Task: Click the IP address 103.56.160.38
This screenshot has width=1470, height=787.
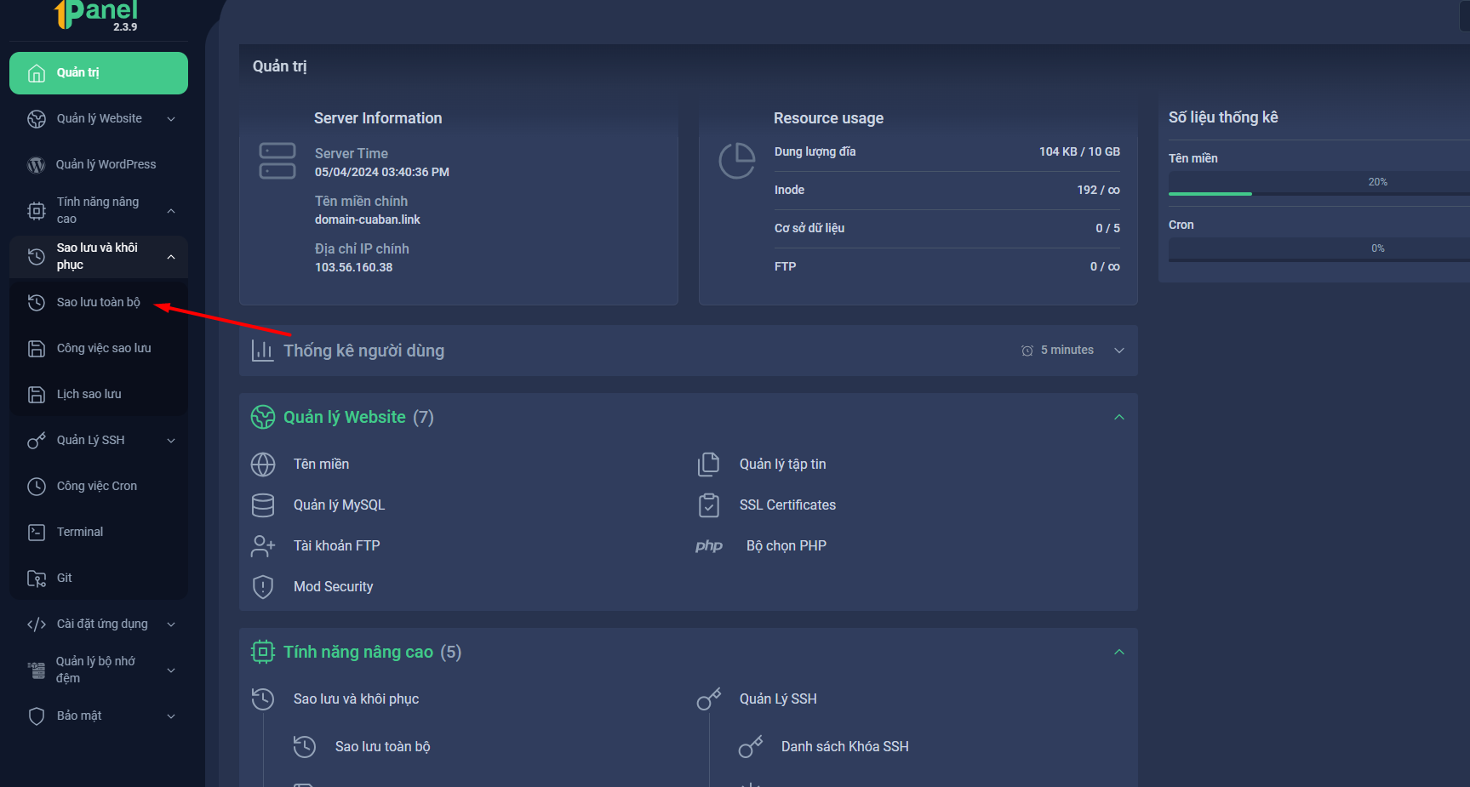Action: coord(353,267)
